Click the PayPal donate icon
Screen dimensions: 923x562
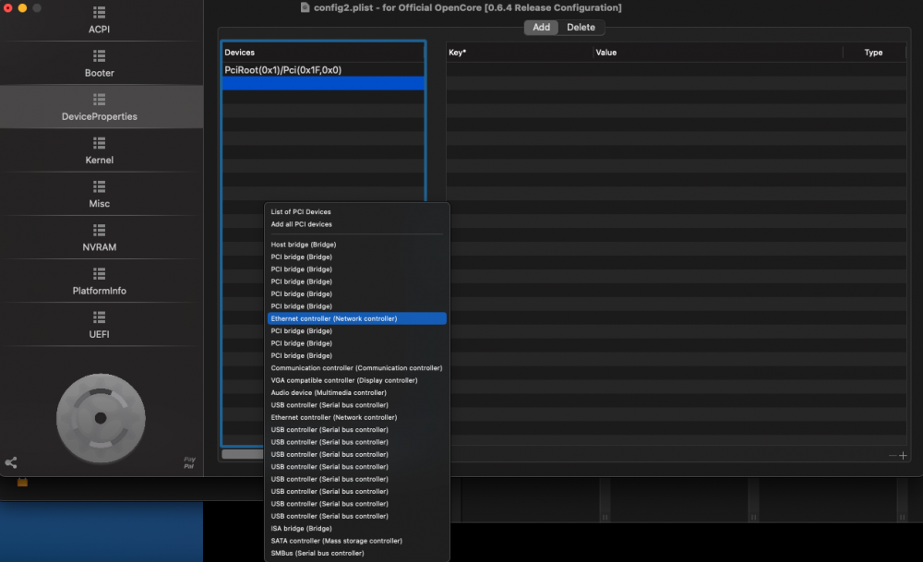[189, 463]
